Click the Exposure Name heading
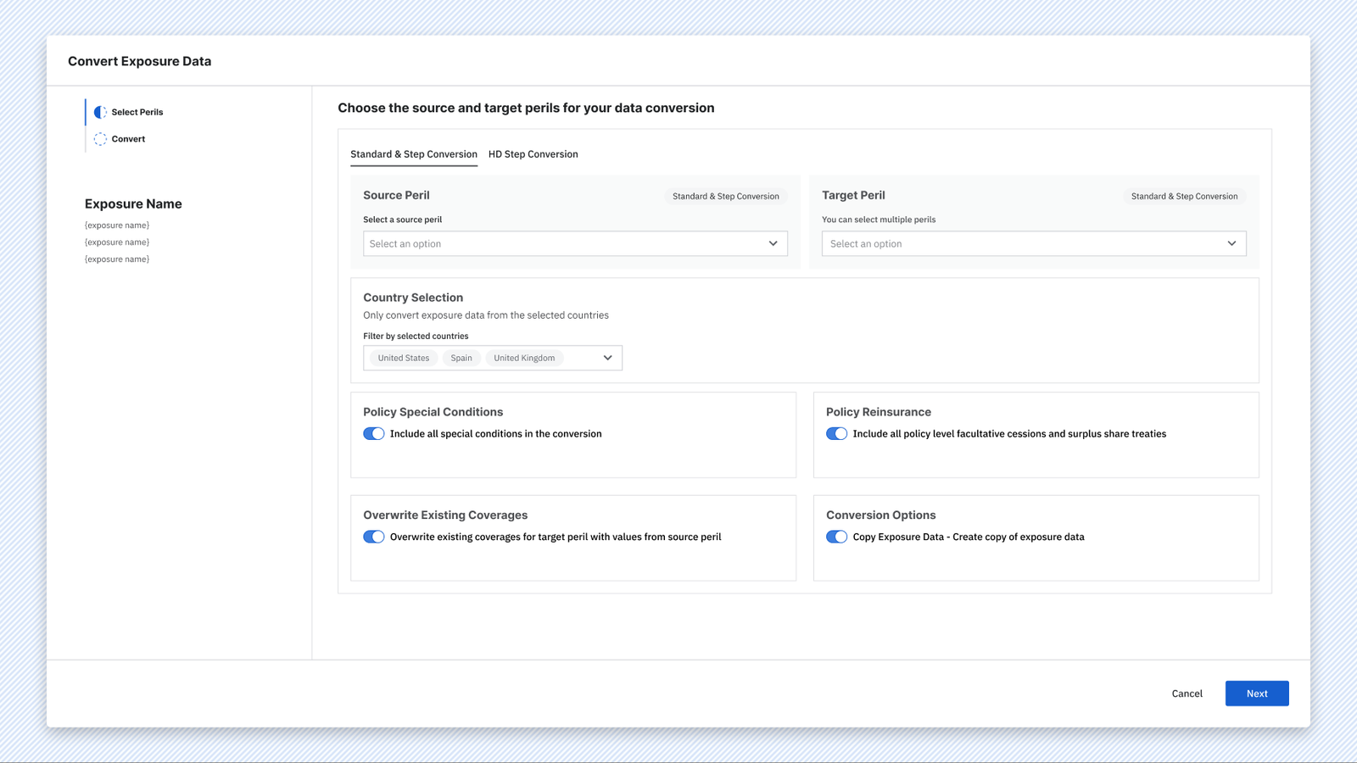 [x=133, y=203]
